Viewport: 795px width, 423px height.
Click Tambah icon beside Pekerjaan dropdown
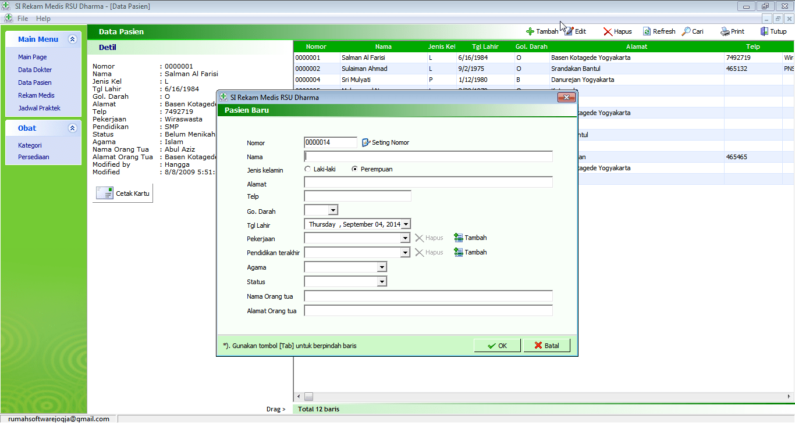point(459,238)
